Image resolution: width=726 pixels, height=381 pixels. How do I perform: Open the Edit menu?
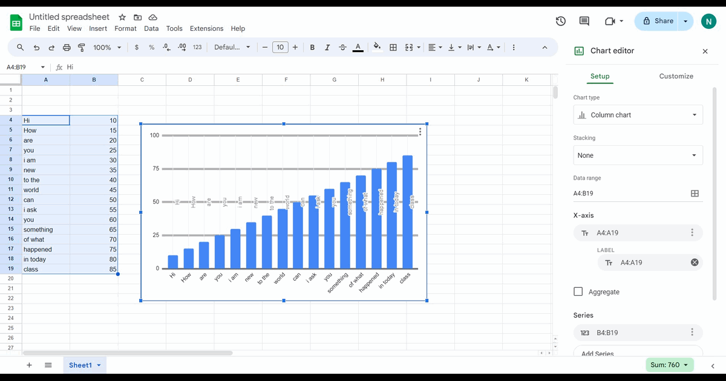[54, 28]
